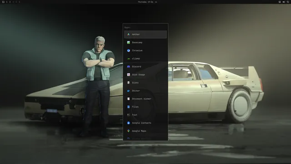Launch the Chromium browser icon
Image resolution: width=291 pixels, height=164 pixels.
click(128, 51)
